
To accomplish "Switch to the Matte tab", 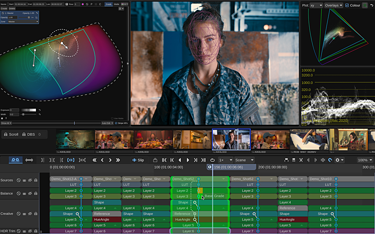I will 116,4.
